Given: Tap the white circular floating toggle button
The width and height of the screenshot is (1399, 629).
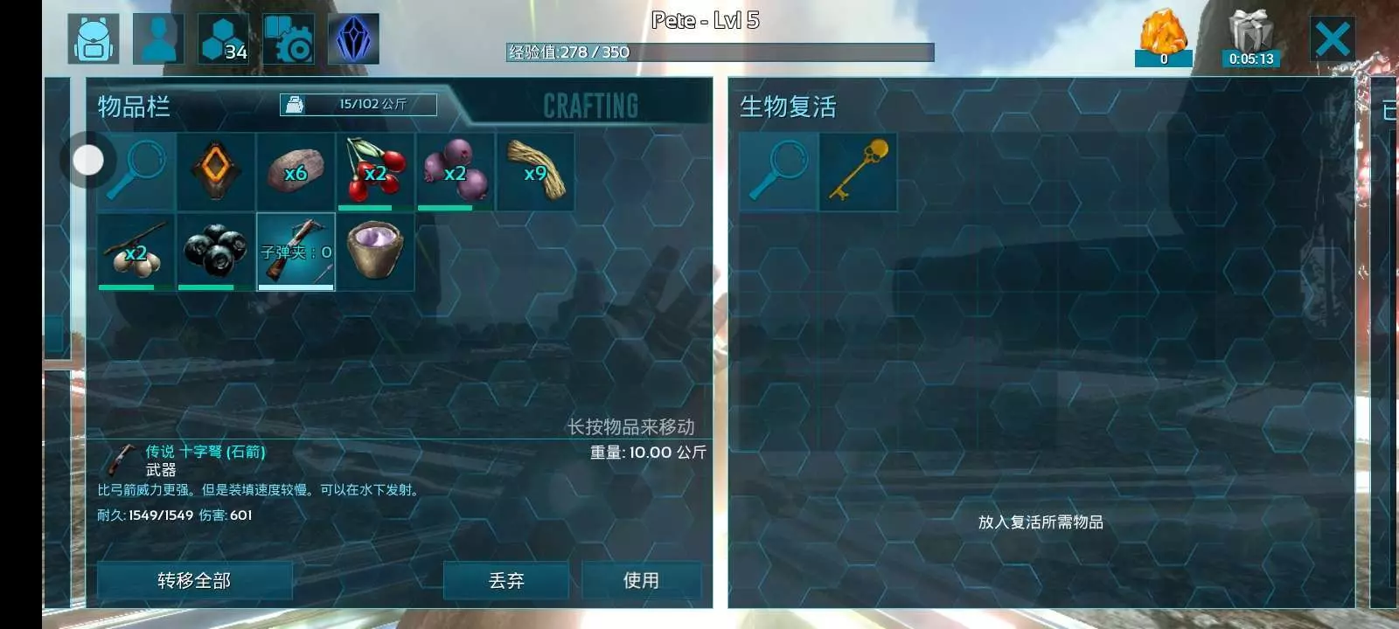Looking at the screenshot, I should [x=87, y=160].
